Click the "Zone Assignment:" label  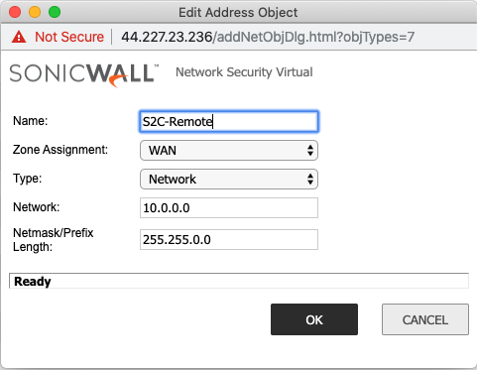click(x=60, y=150)
